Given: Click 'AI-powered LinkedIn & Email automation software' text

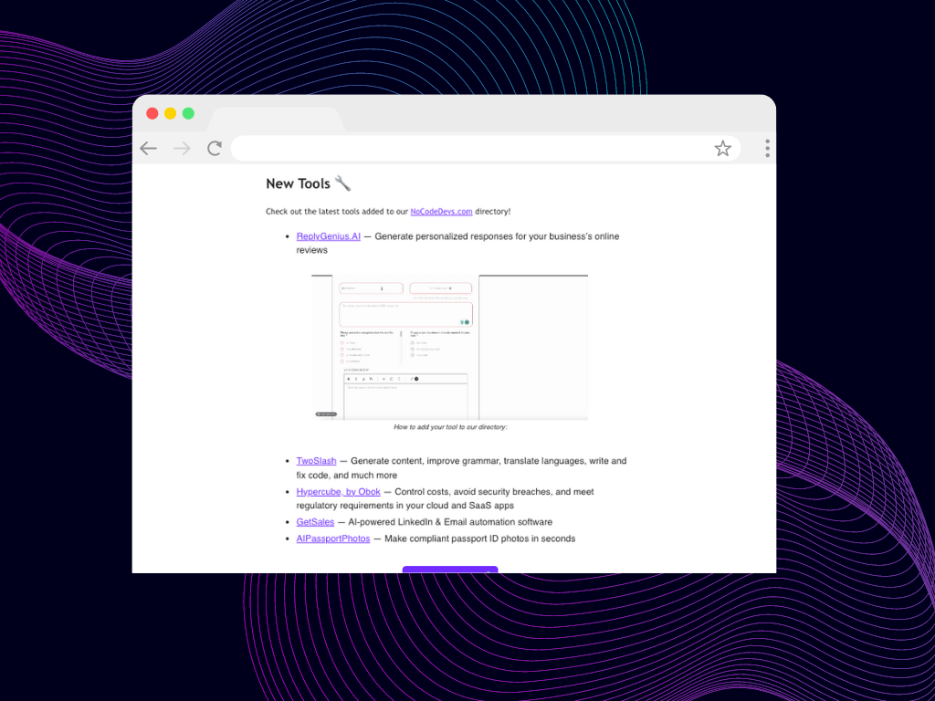Looking at the screenshot, I should (x=450, y=522).
